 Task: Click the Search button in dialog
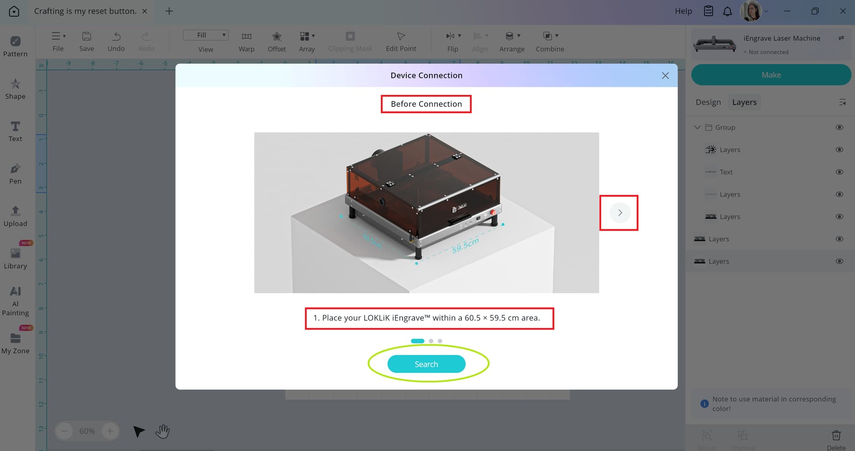click(x=426, y=364)
